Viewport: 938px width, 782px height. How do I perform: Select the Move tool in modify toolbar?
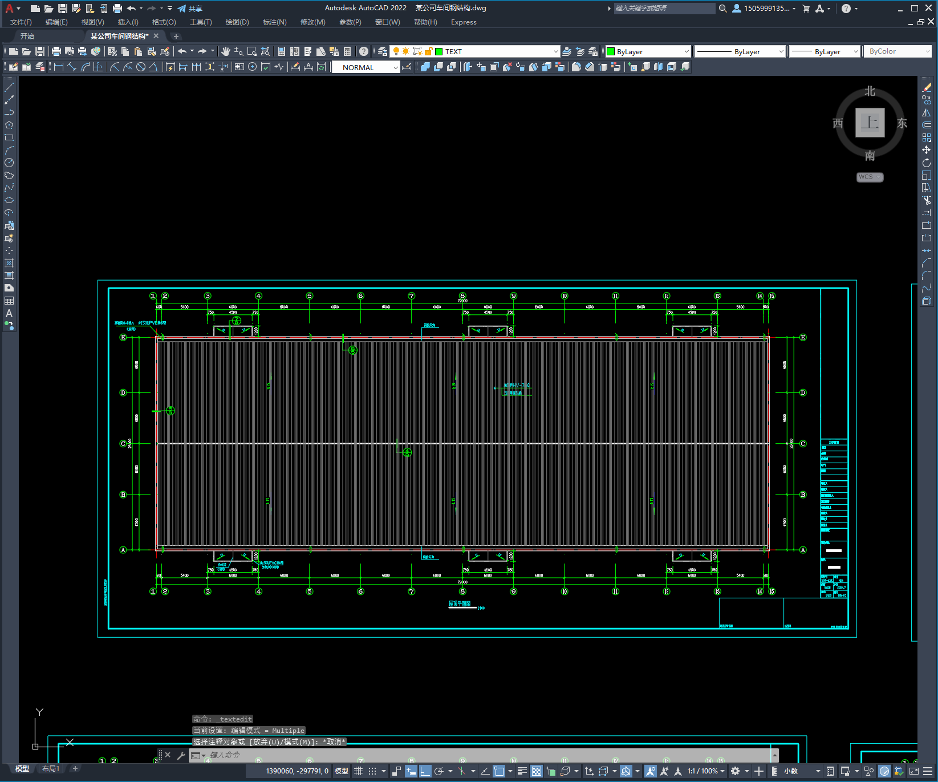pos(927,150)
